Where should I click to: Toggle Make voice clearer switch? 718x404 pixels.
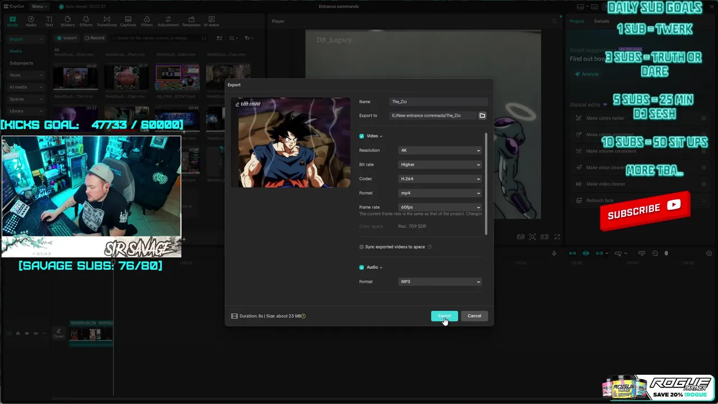click(x=703, y=167)
